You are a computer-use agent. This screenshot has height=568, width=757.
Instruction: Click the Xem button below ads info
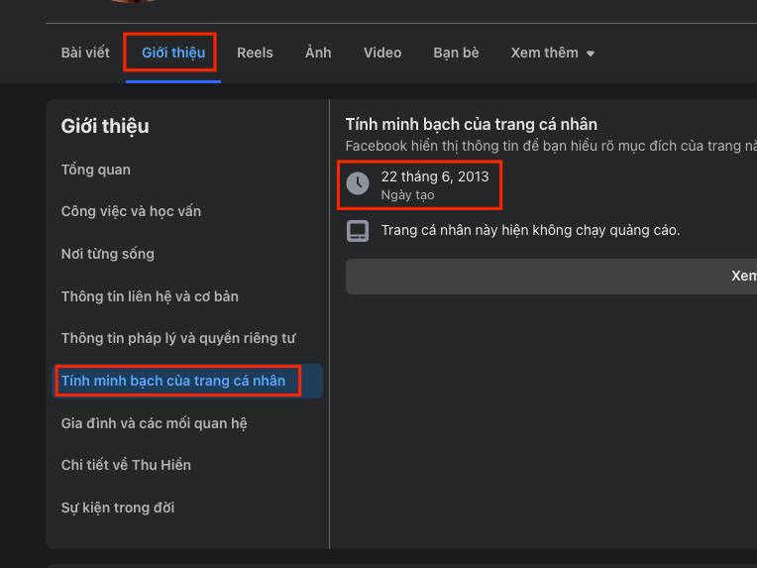click(551, 277)
